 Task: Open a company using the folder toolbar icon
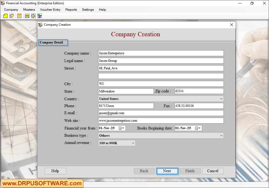12,16
